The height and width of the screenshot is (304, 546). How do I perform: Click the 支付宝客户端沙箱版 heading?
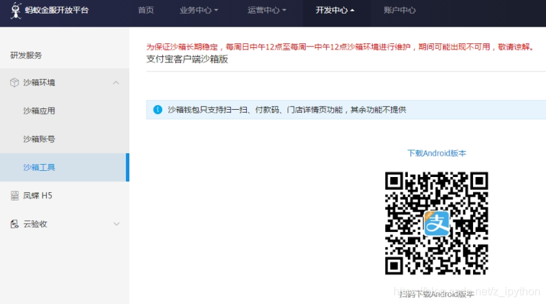(x=187, y=59)
